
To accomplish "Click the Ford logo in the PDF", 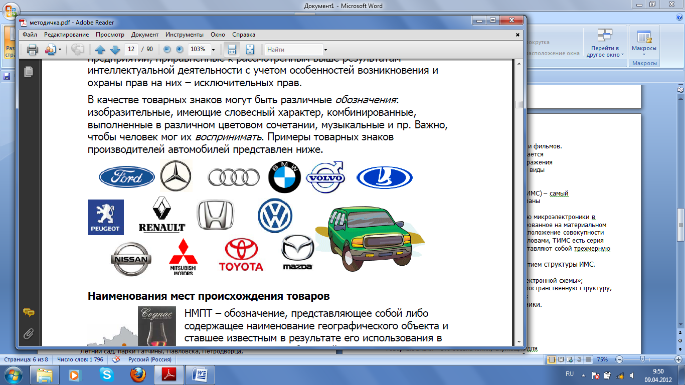I will pyautogui.click(x=127, y=177).
